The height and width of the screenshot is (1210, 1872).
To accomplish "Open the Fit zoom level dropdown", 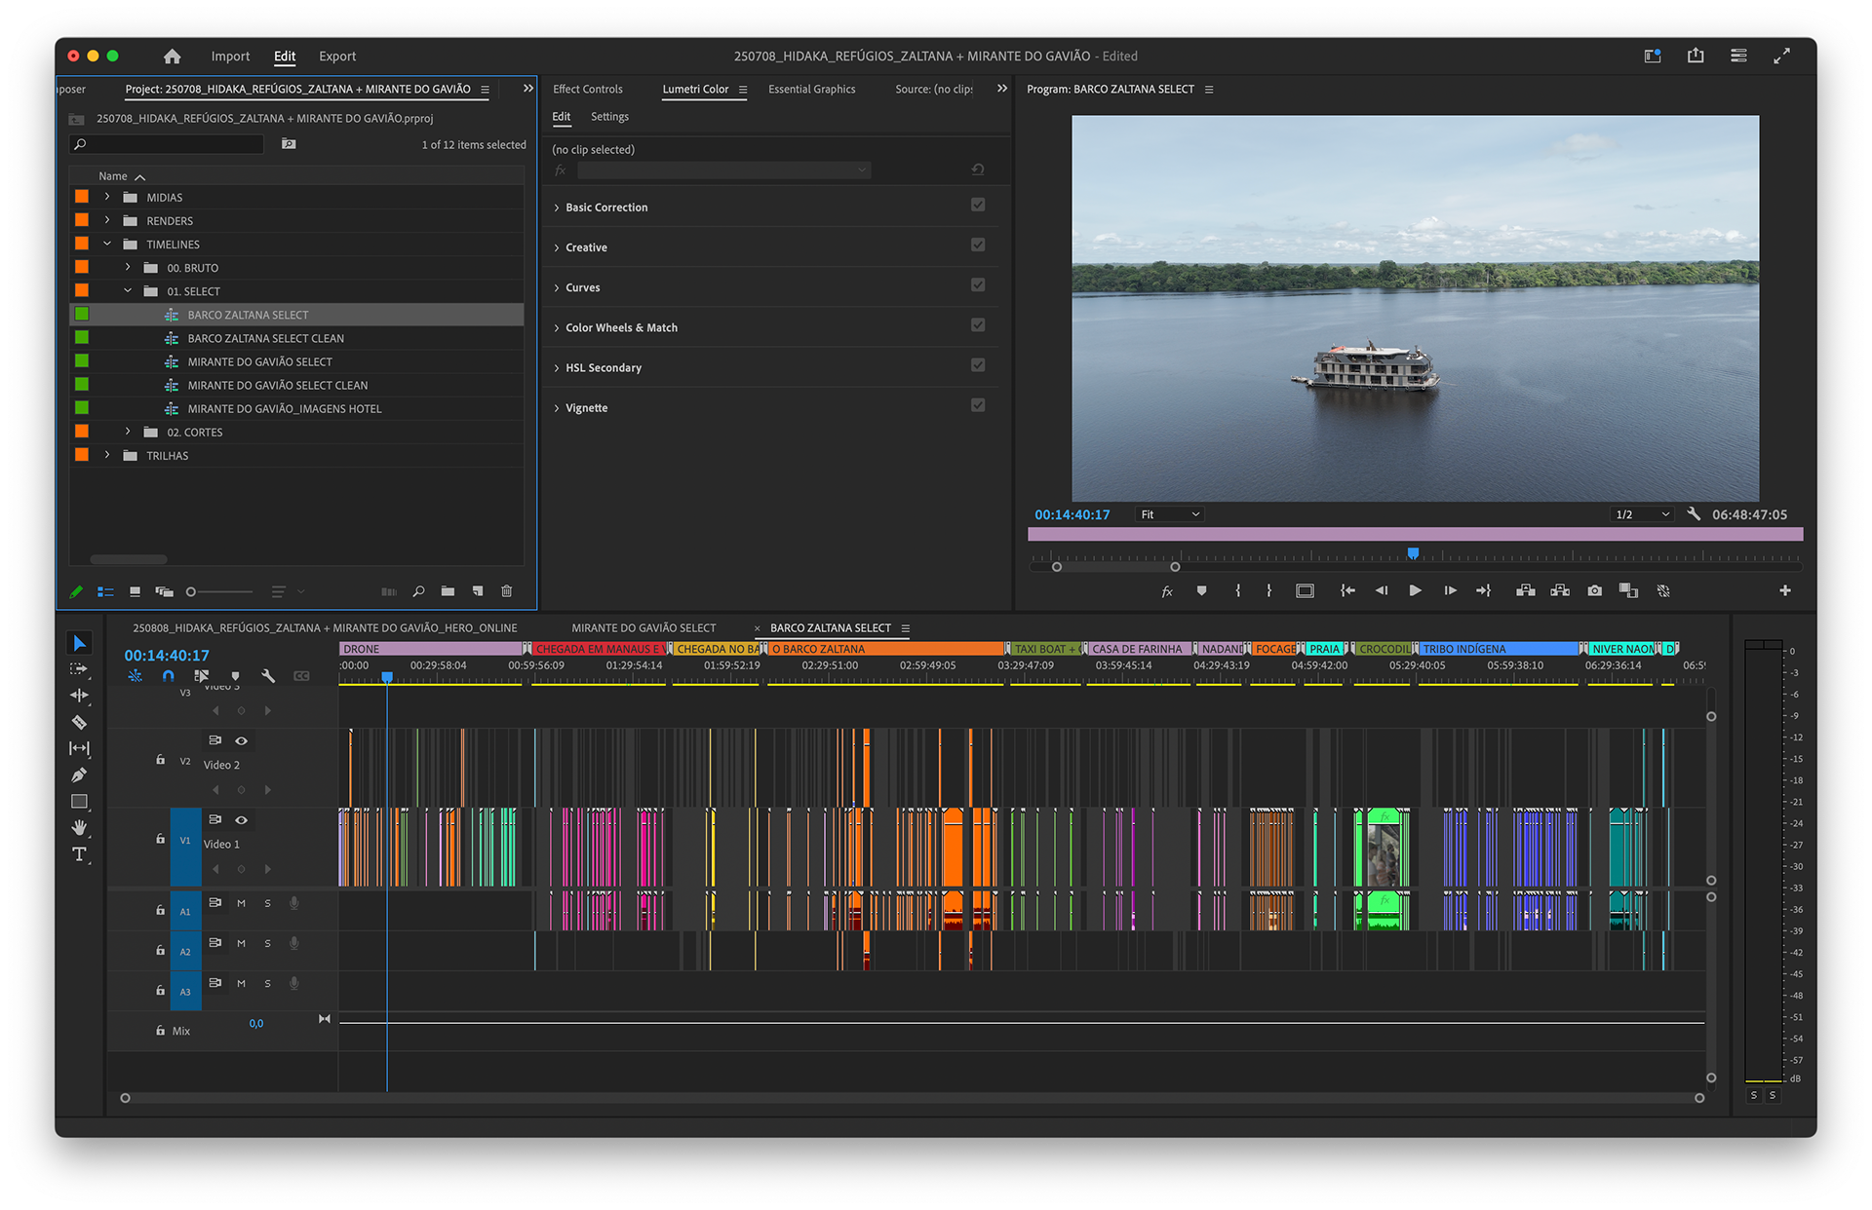I will click(1169, 514).
